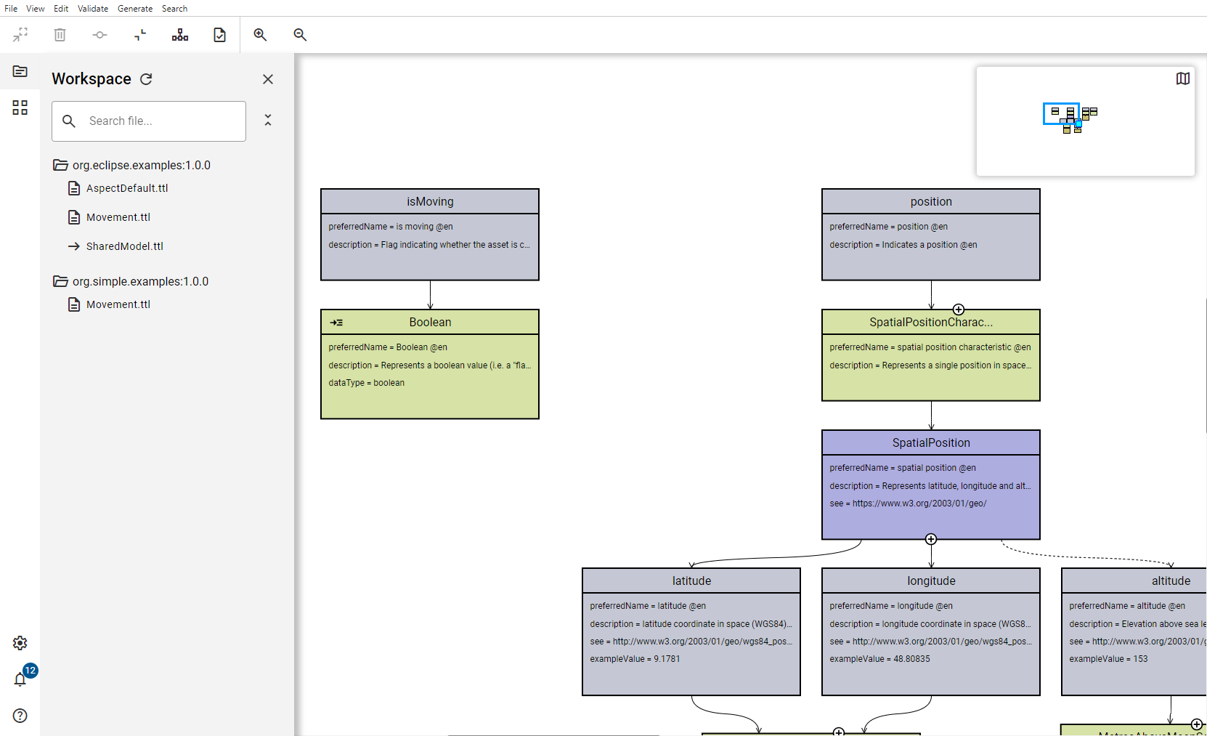Image resolution: width=1207 pixels, height=736 pixels.
Task: Open the File menu
Action: click(11, 8)
